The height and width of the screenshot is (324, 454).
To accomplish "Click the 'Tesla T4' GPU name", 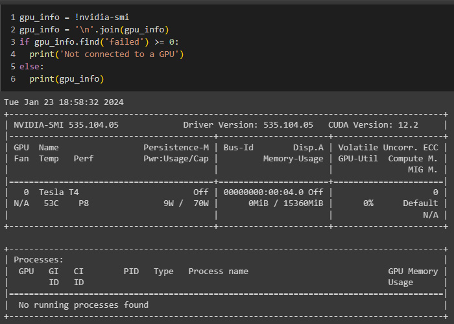I will tap(59, 192).
